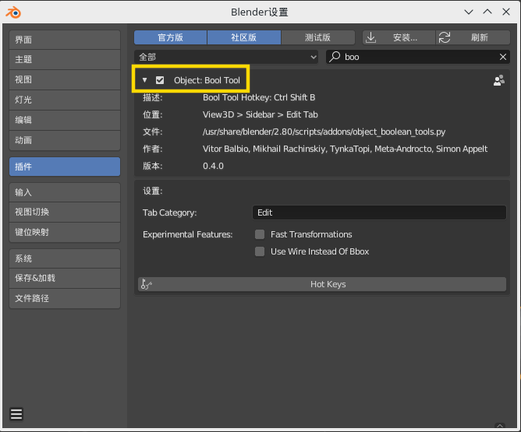Viewport: 521px width, 432px height.
Task: Toggle the 测试版 filter button
Action: tap(317, 37)
